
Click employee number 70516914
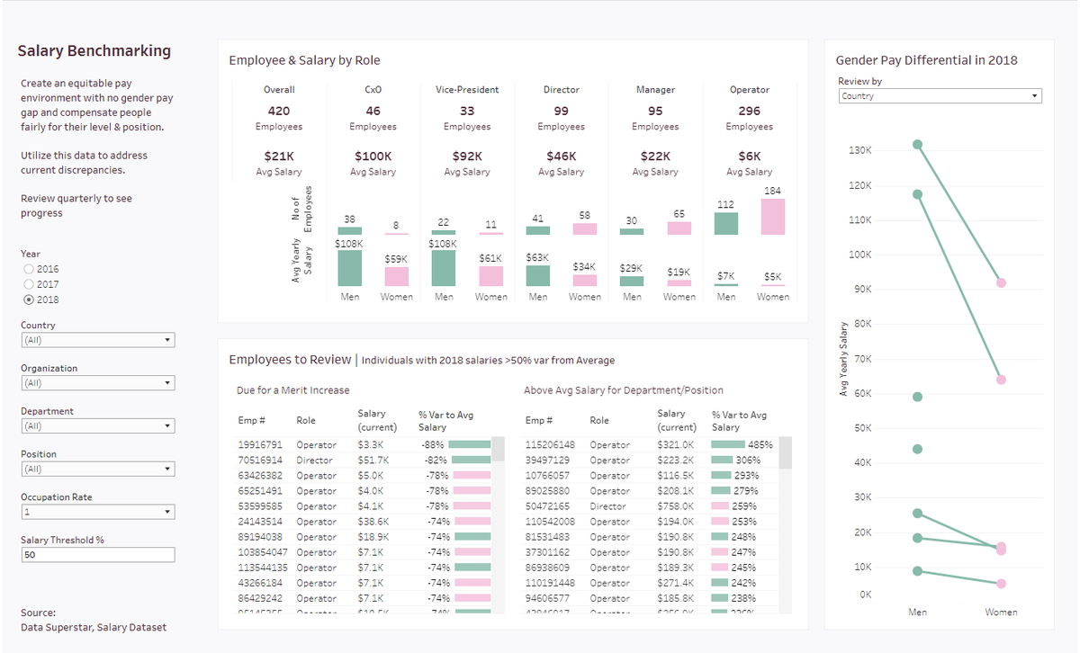pyautogui.click(x=260, y=460)
